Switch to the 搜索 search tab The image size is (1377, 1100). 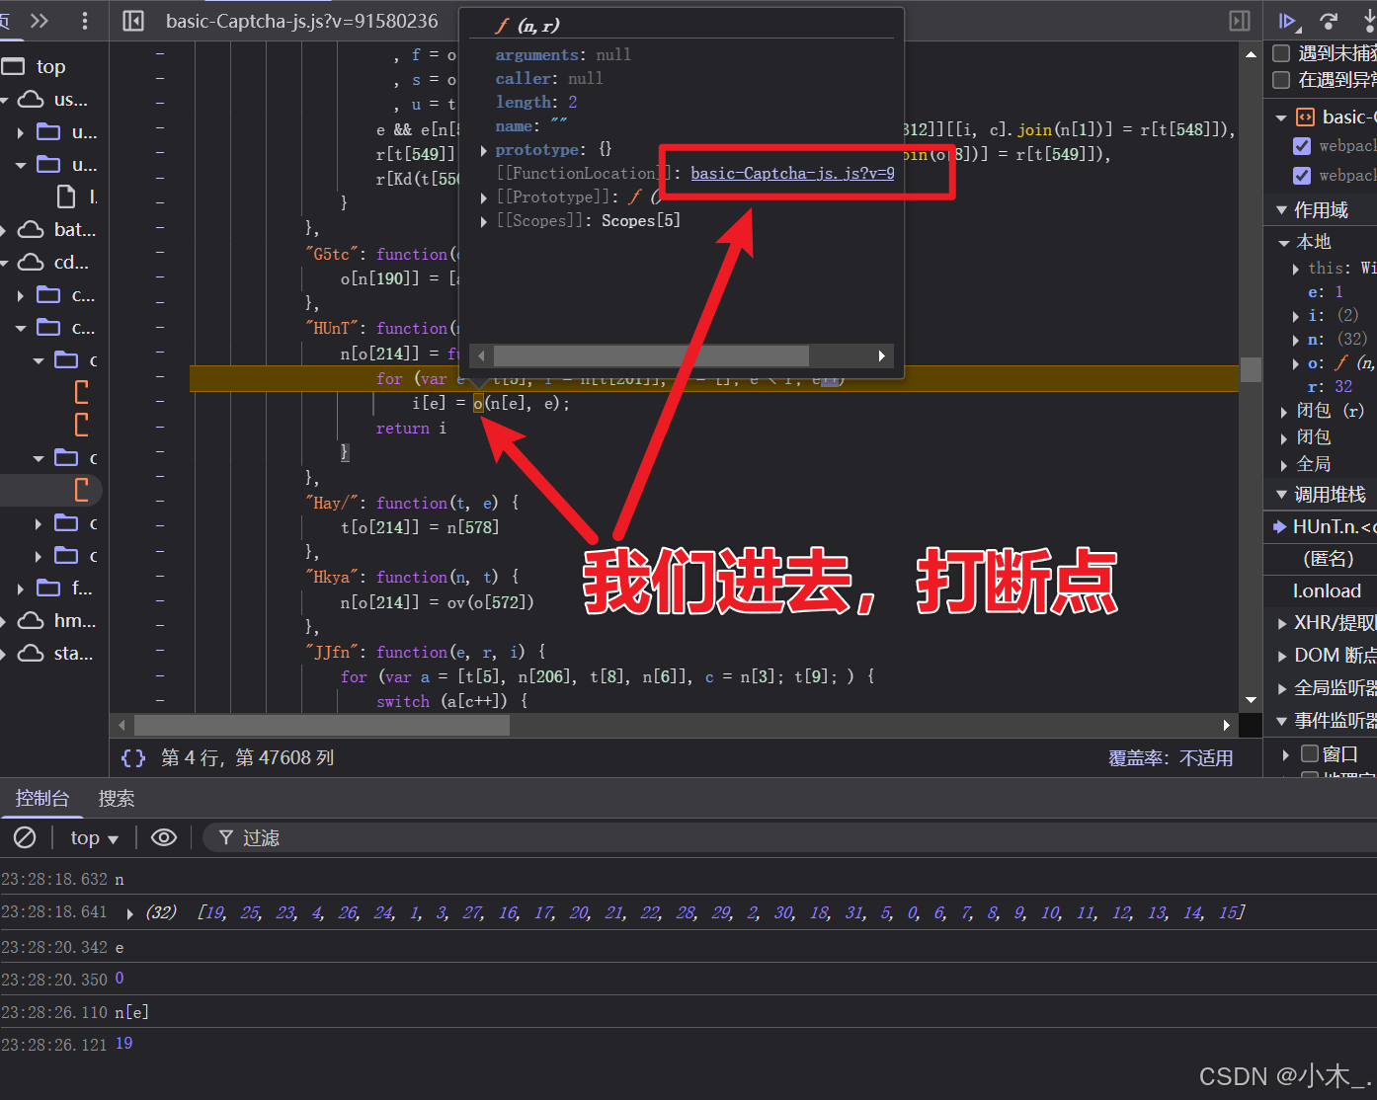pyautogui.click(x=117, y=798)
